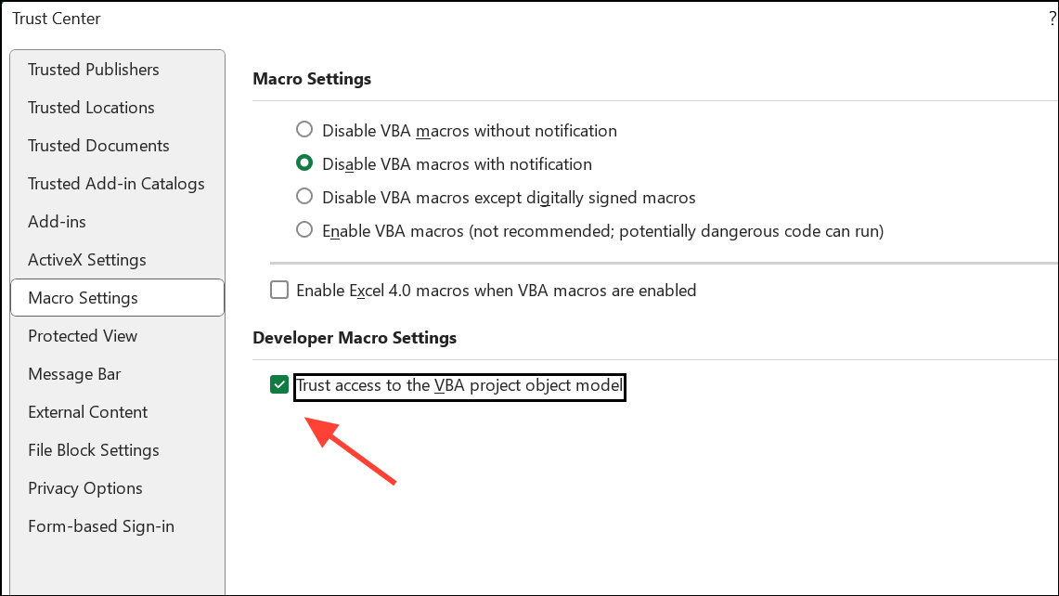
Task: Open the Trusted Locations settings page
Action: (x=90, y=107)
